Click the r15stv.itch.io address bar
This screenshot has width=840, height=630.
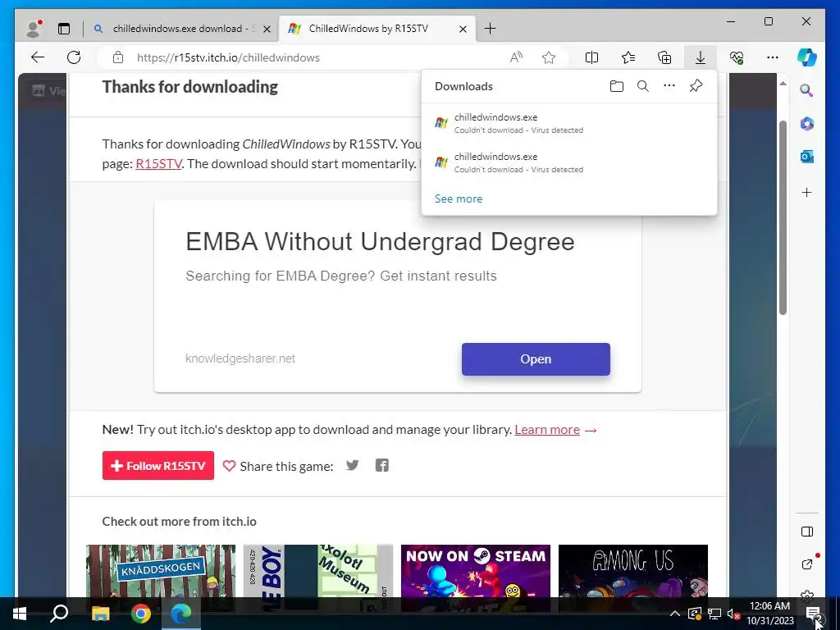coord(228,57)
